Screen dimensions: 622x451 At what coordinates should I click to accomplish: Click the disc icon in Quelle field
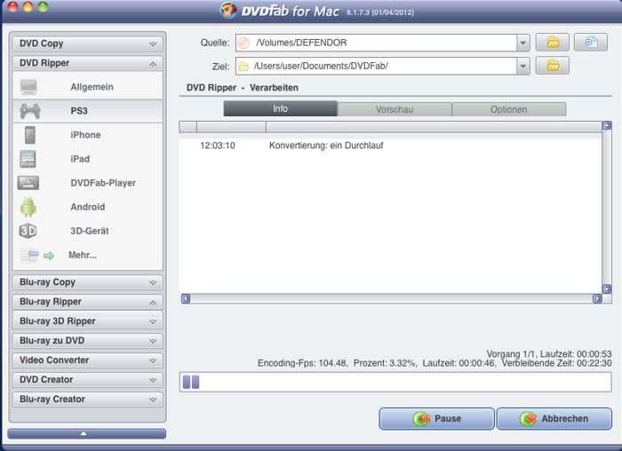[x=244, y=43]
